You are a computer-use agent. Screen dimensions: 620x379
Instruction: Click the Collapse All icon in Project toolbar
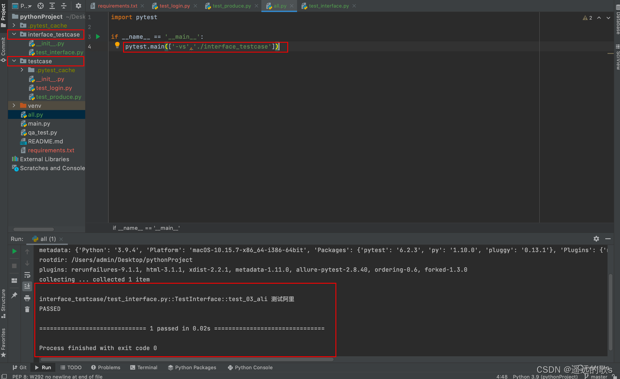coord(63,6)
